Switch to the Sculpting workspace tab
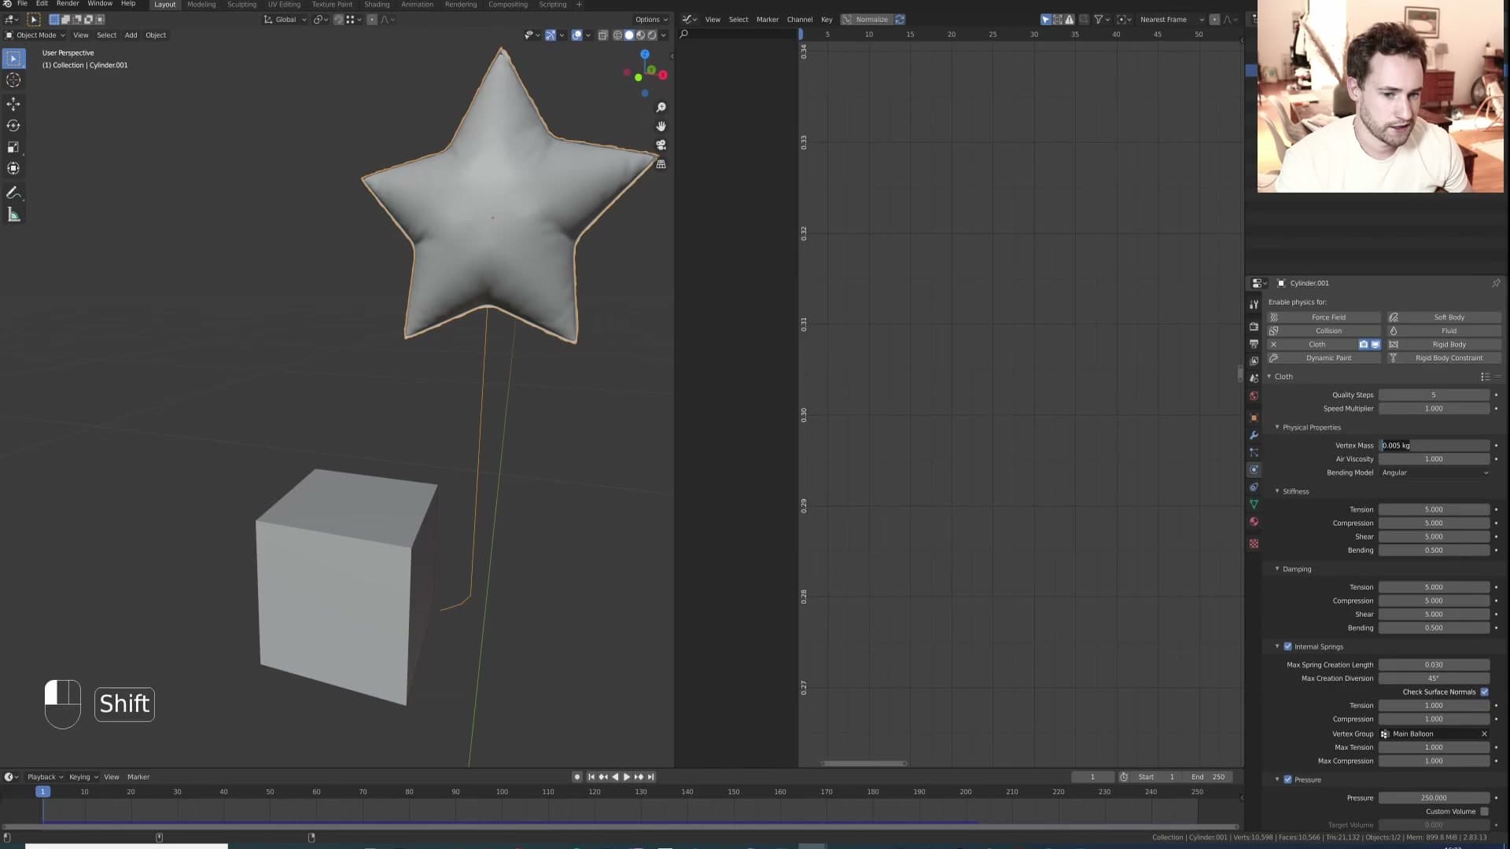Viewport: 1510px width, 849px height. pyautogui.click(x=241, y=5)
